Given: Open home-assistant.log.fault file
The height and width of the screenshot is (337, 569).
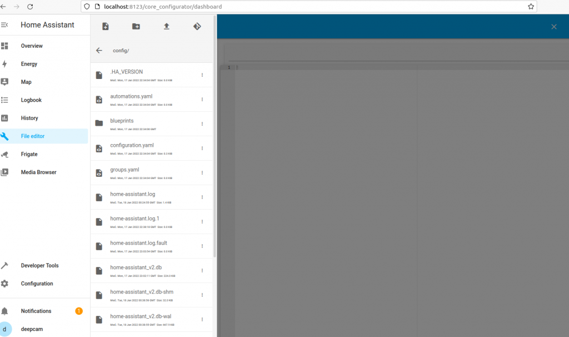Looking at the screenshot, I should click(x=152, y=246).
